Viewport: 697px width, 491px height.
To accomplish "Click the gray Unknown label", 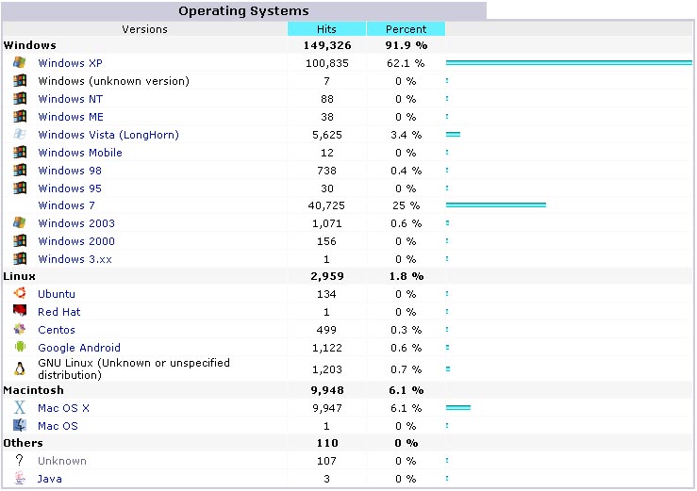I will [x=62, y=461].
